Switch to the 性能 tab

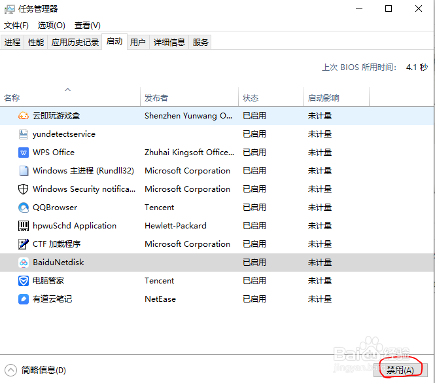coord(36,42)
